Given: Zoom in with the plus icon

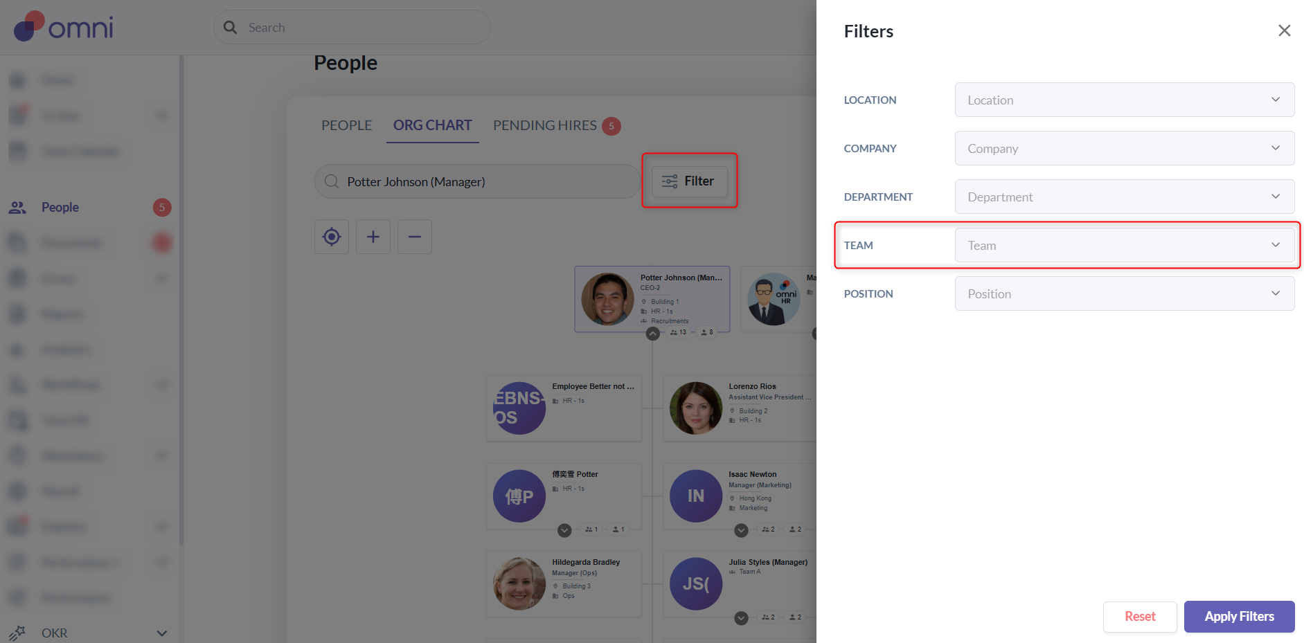Looking at the screenshot, I should [x=373, y=237].
